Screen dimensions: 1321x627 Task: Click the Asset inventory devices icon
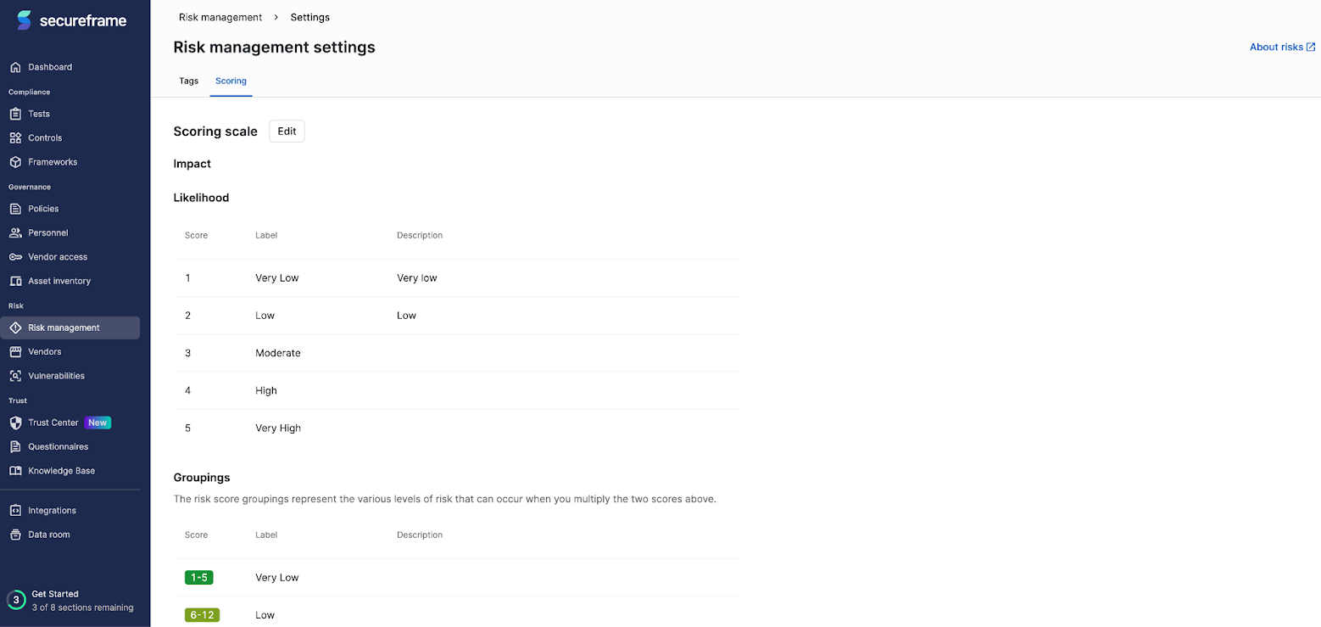tap(15, 281)
